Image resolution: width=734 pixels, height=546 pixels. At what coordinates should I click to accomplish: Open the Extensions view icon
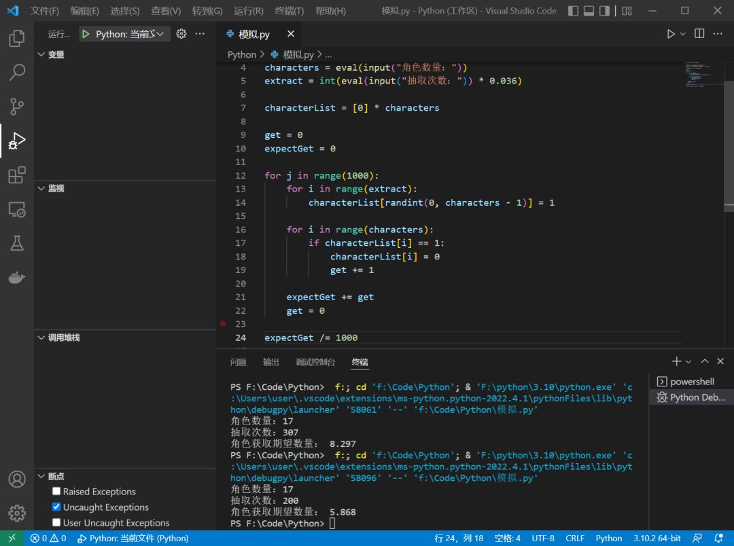(x=17, y=175)
